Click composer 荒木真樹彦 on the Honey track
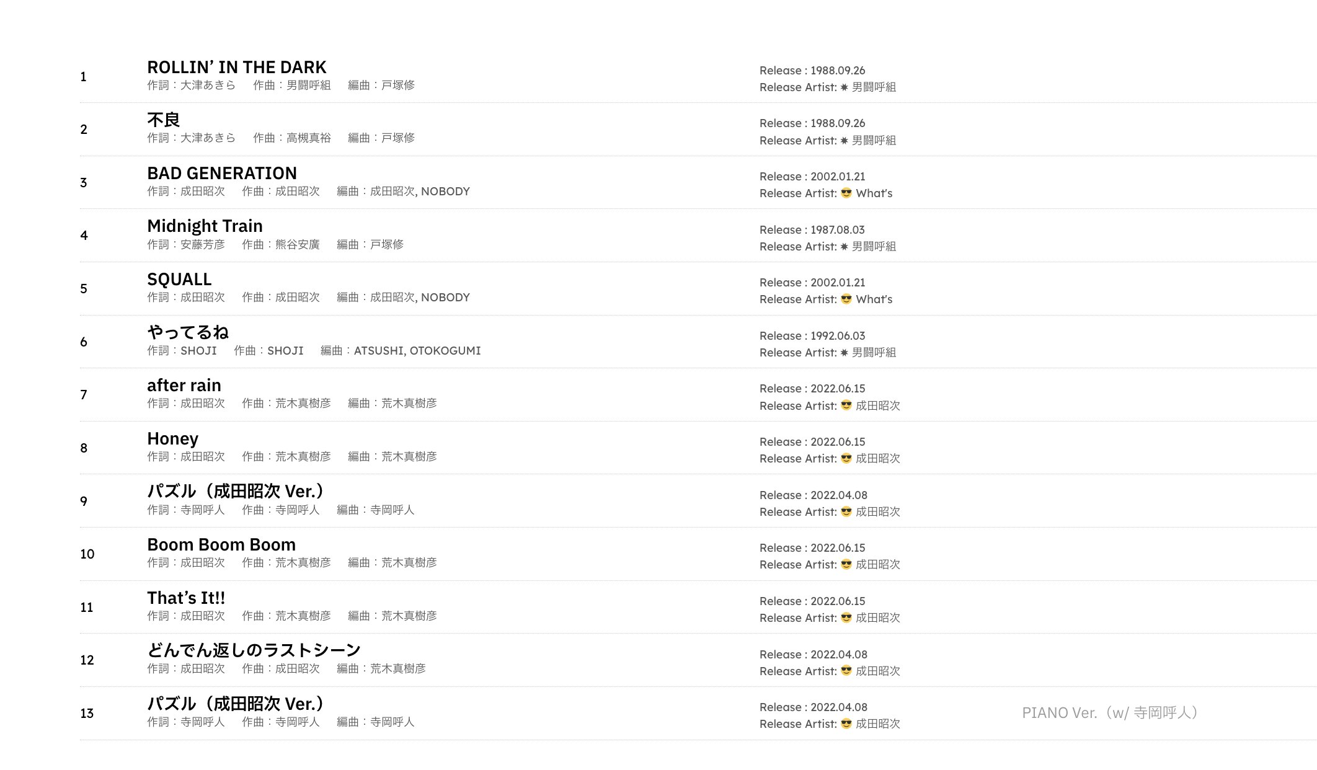Image resolution: width=1317 pixels, height=770 pixels. [303, 457]
